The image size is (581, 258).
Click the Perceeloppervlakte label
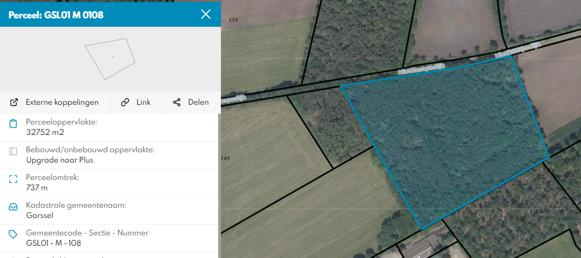[x=62, y=122]
